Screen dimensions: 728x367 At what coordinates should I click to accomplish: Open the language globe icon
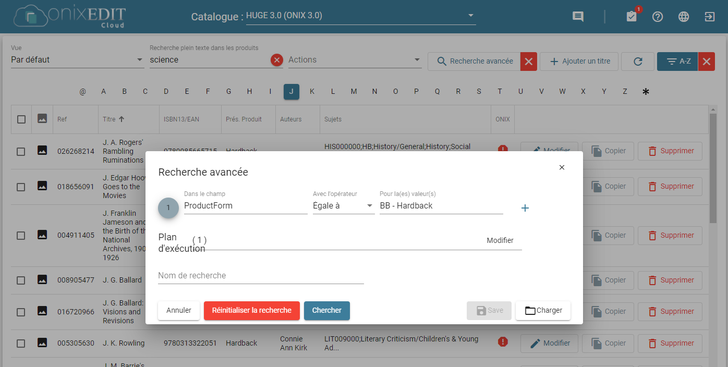684,17
